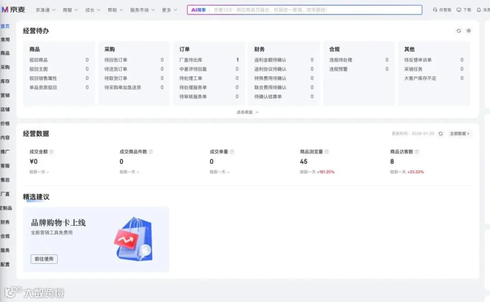Go to 首页 in sidebar

coord(5,26)
